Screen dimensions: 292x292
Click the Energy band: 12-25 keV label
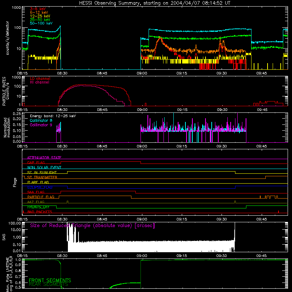coord(53,116)
